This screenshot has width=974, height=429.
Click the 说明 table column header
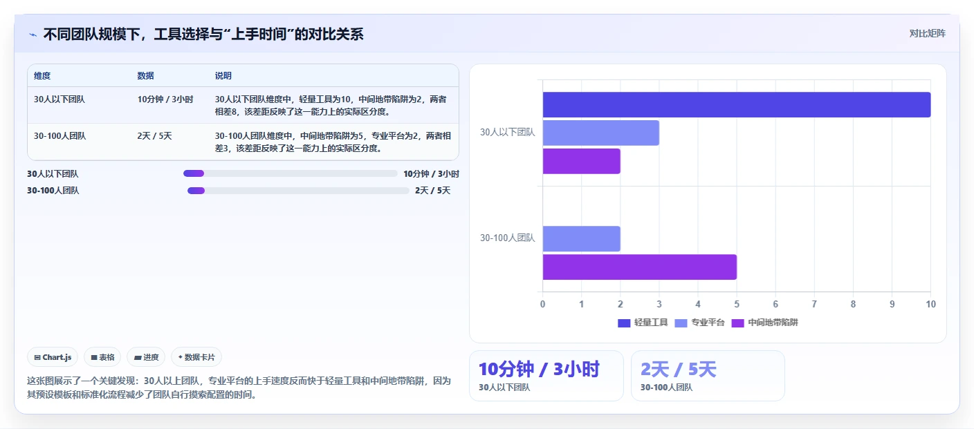point(223,75)
